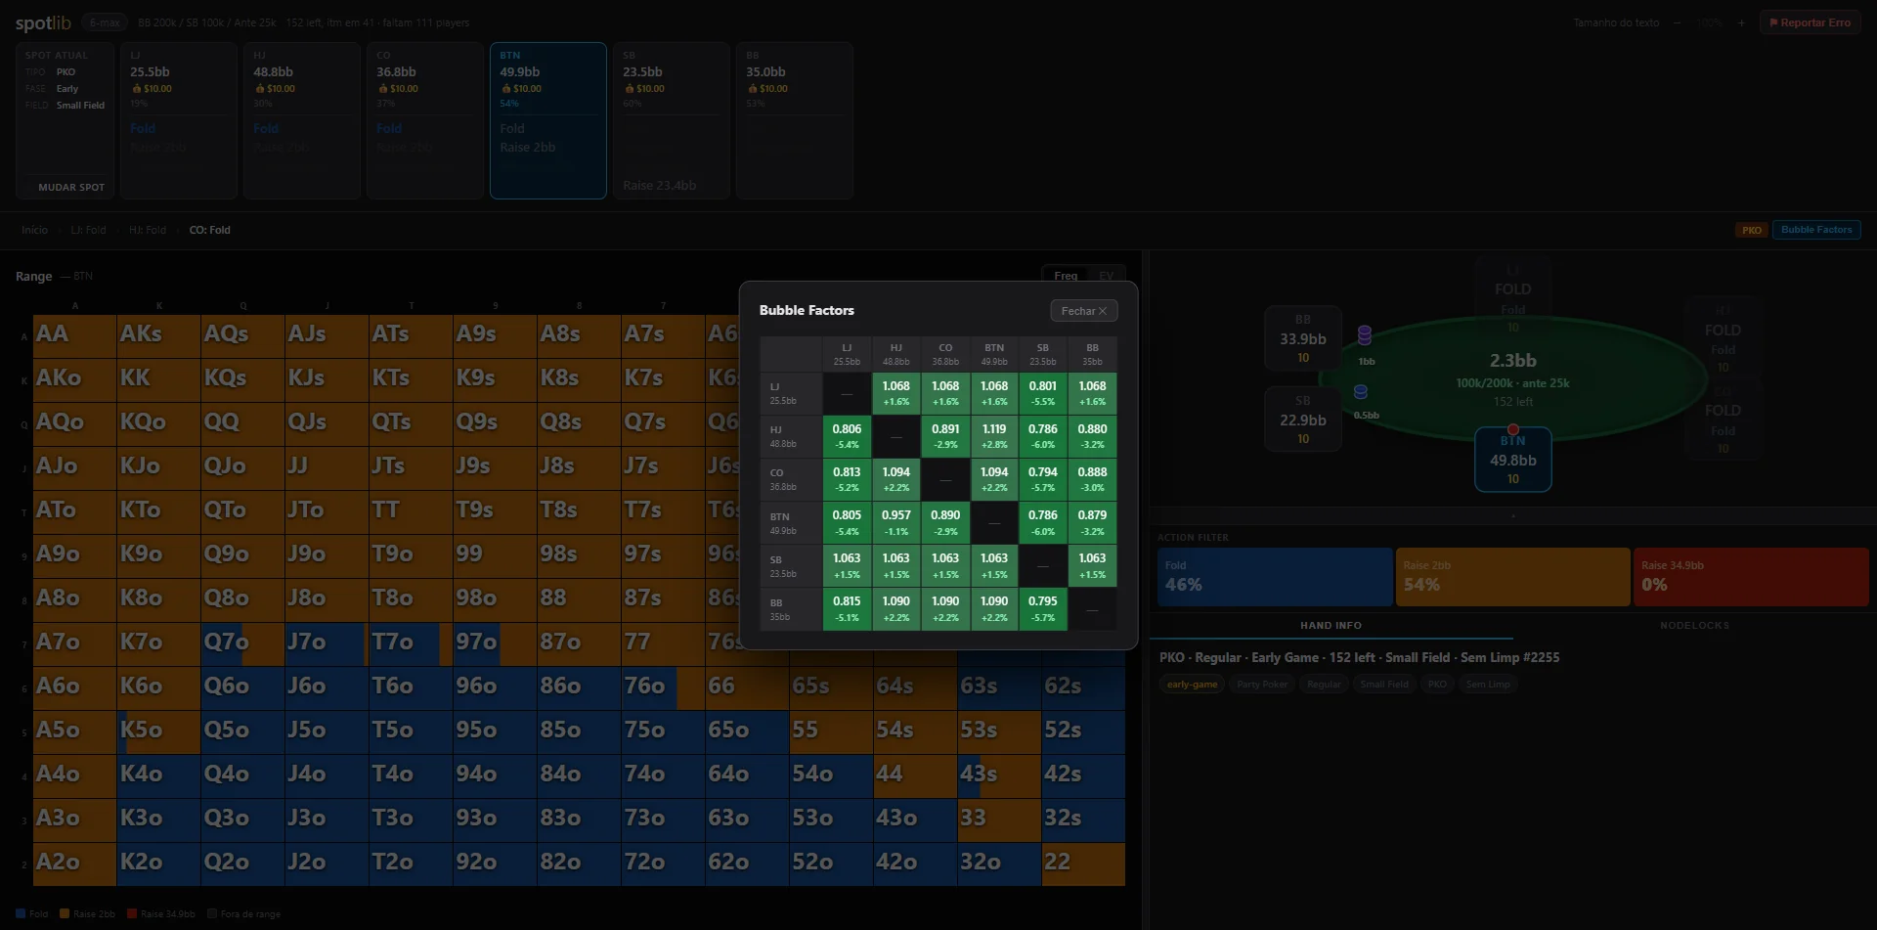Open the Bubble Factors toggle button
1877x930 pixels.
point(1815,230)
